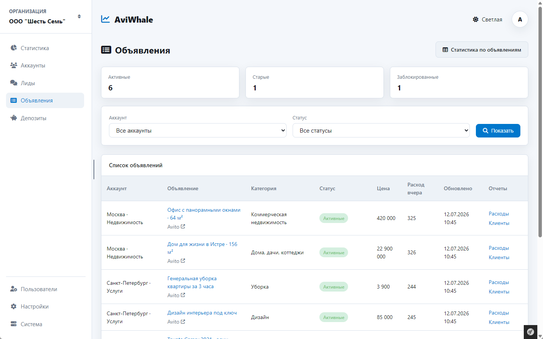The image size is (543, 339).
Task: Open the organization switcher arrows
Action: (x=79, y=17)
